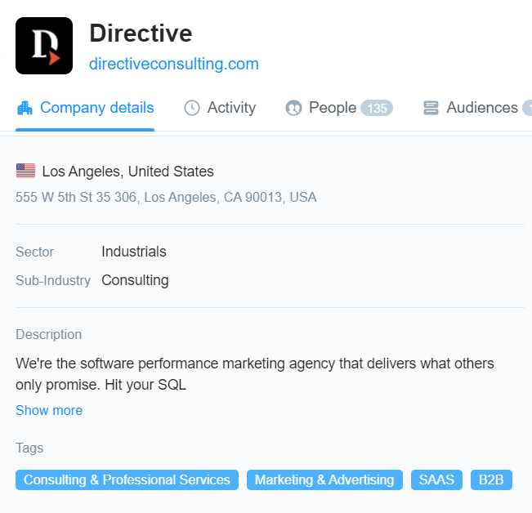Image resolution: width=532 pixels, height=513 pixels.
Task: Click the SAAS tag
Action: click(436, 480)
